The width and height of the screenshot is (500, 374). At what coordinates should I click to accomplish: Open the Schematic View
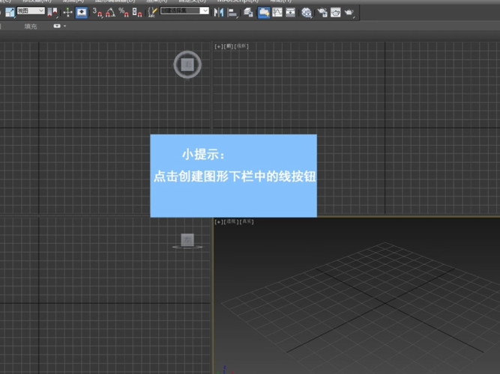pyautogui.click(x=290, y=13)
